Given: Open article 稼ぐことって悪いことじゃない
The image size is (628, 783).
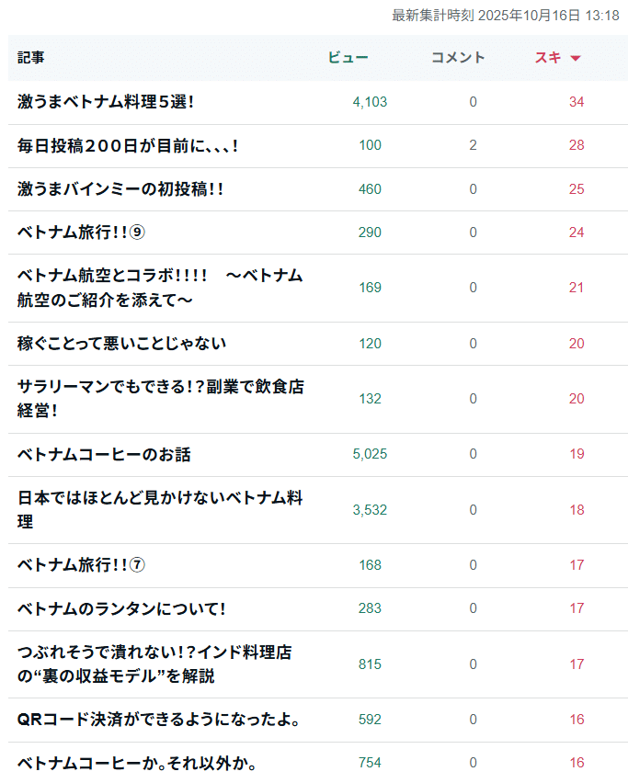Looking at the screenshot, I should pos(121,344).
